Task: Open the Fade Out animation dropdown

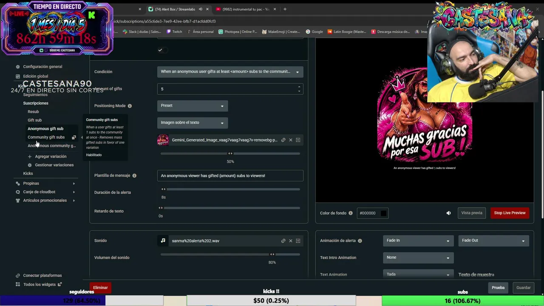Action: click(493, 241)
